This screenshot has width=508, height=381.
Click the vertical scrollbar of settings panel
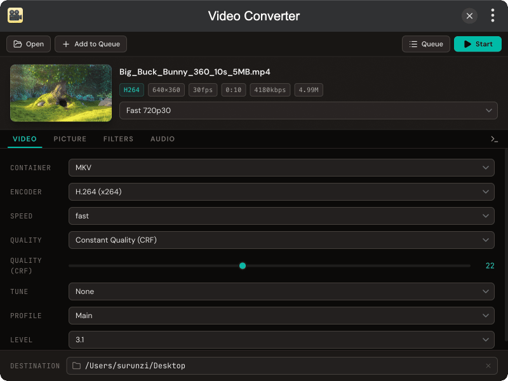pos(506,246)
